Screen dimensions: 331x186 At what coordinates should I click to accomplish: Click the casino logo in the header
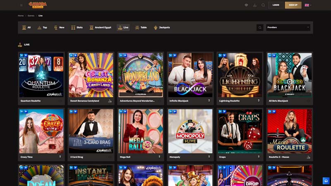click(x=38, y=5)
